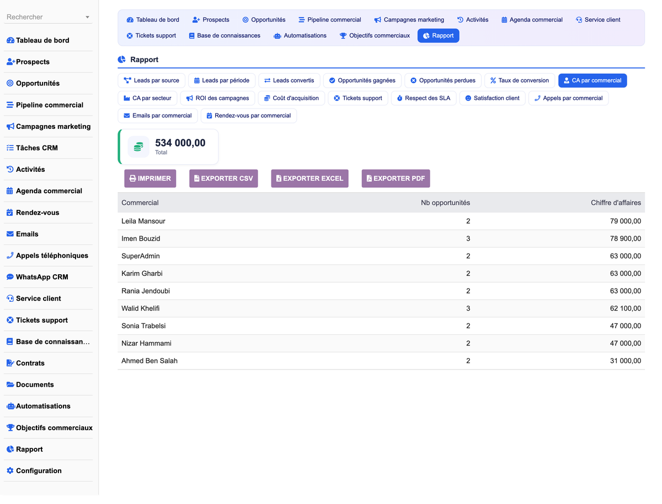This screenshot has width=662, height=504.
Task: Click the Contrats signature icon
Action: (10, 363)
